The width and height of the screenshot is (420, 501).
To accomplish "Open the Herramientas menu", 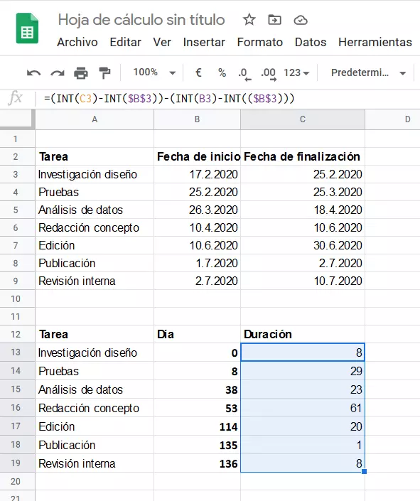I will tap(375, 42).
